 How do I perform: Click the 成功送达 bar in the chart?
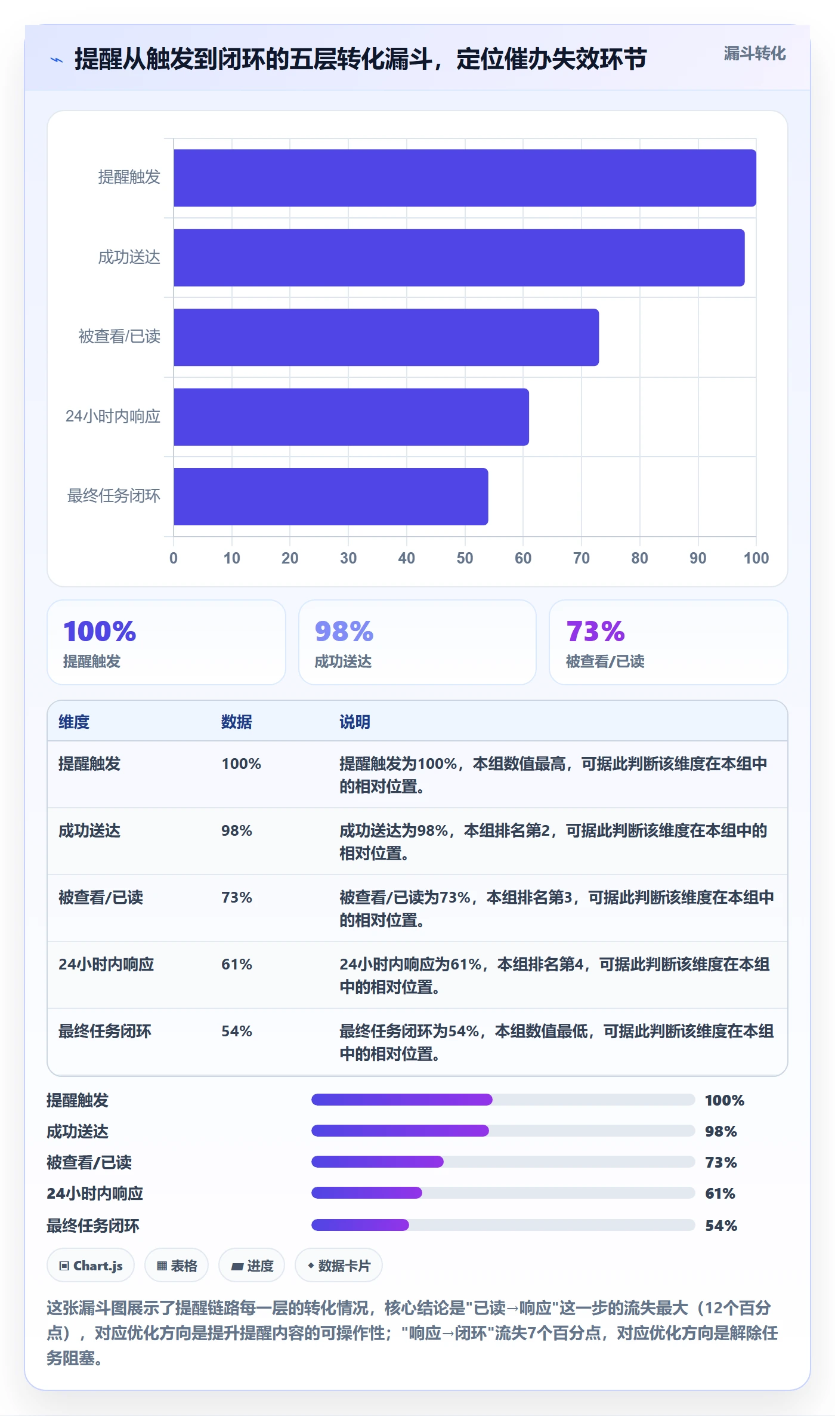coord(459,257)
